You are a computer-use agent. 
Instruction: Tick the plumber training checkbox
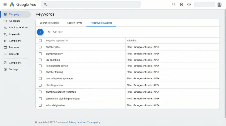tap(40, 72)
